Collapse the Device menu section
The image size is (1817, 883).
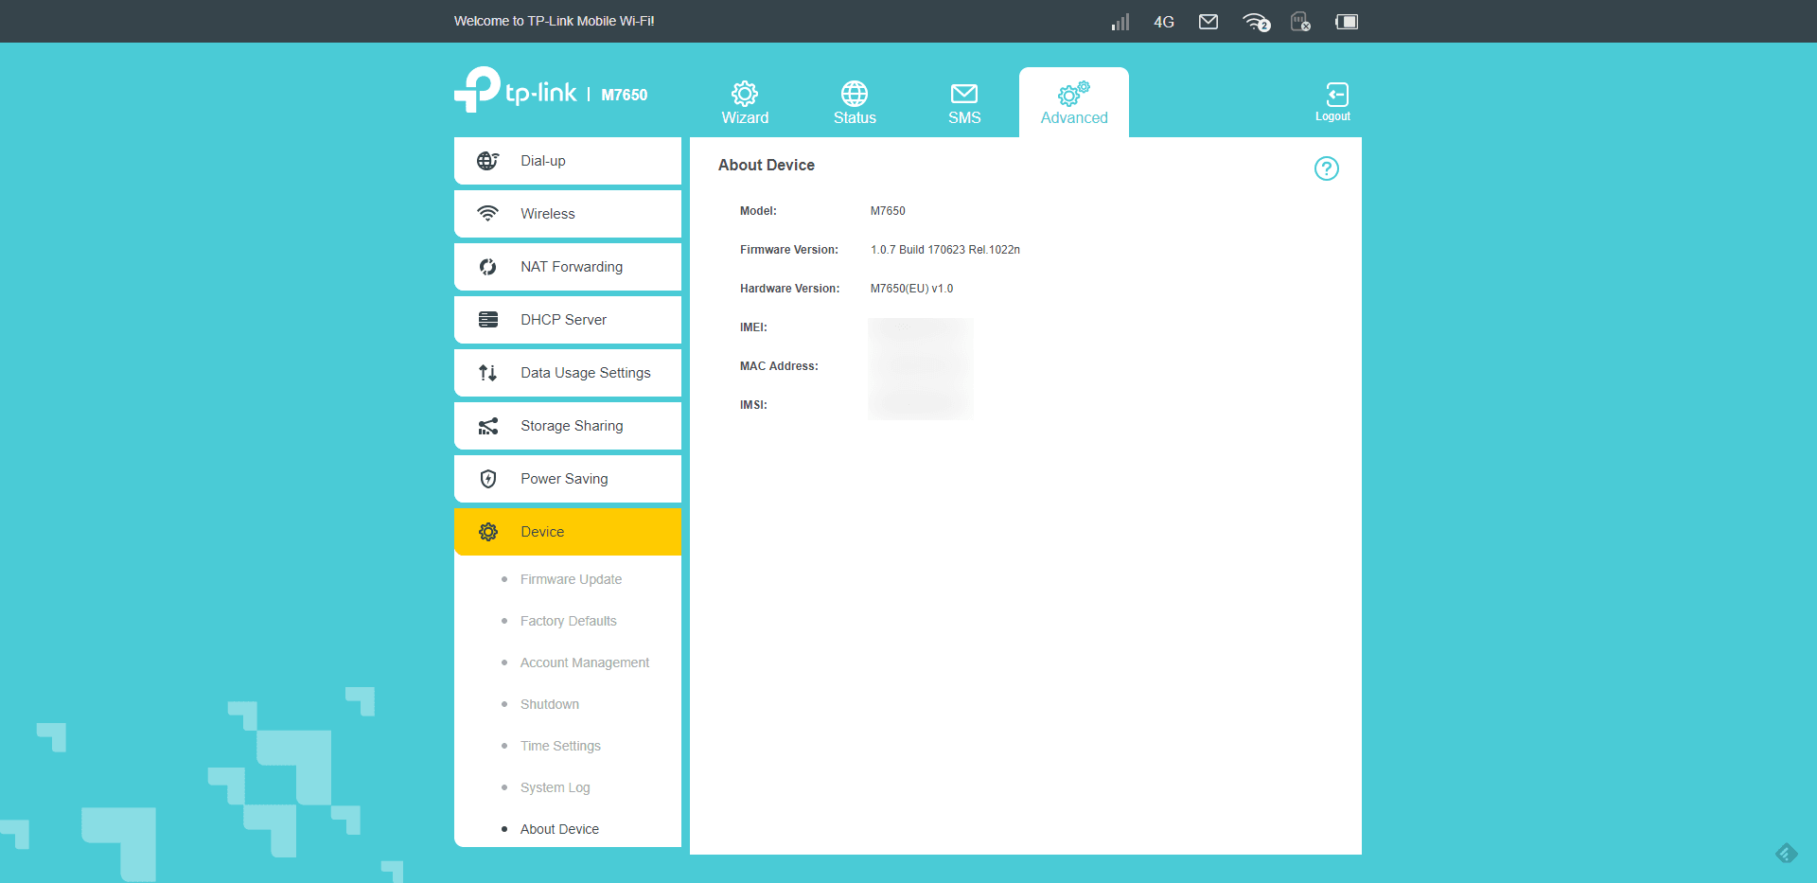[568, 532]
